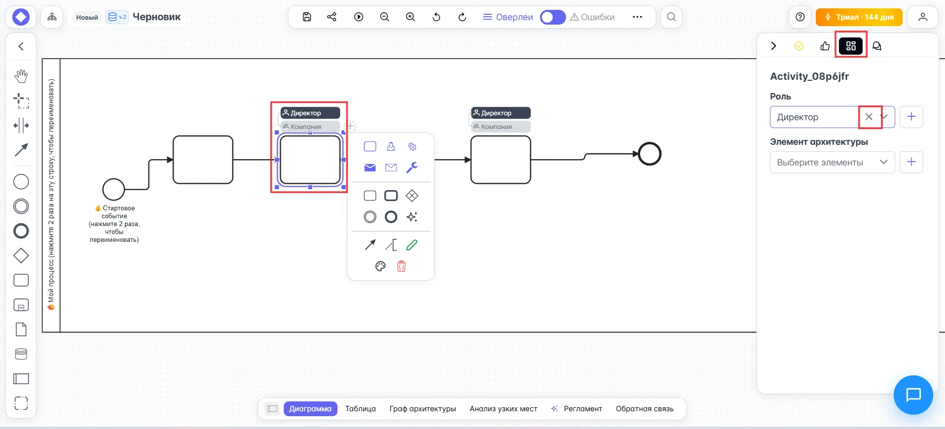Screen dimensions: 945x429
Task: Toggle the bottom panel layout icon
Action: point(272,409)
